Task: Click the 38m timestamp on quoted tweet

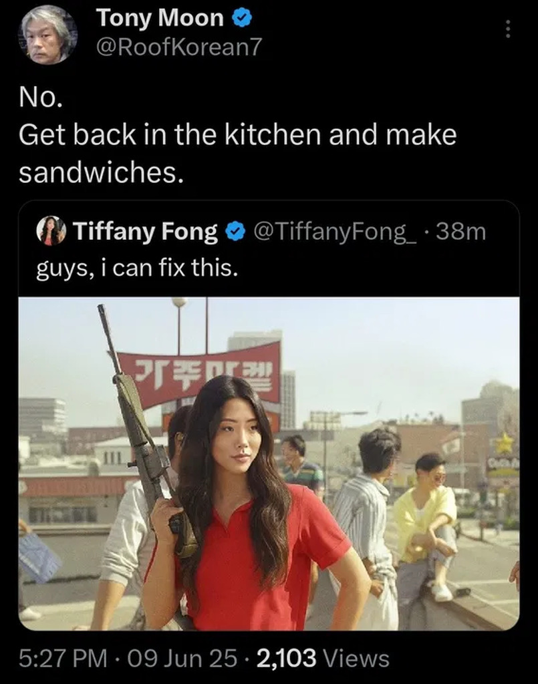Action: [x=463, y=232]
